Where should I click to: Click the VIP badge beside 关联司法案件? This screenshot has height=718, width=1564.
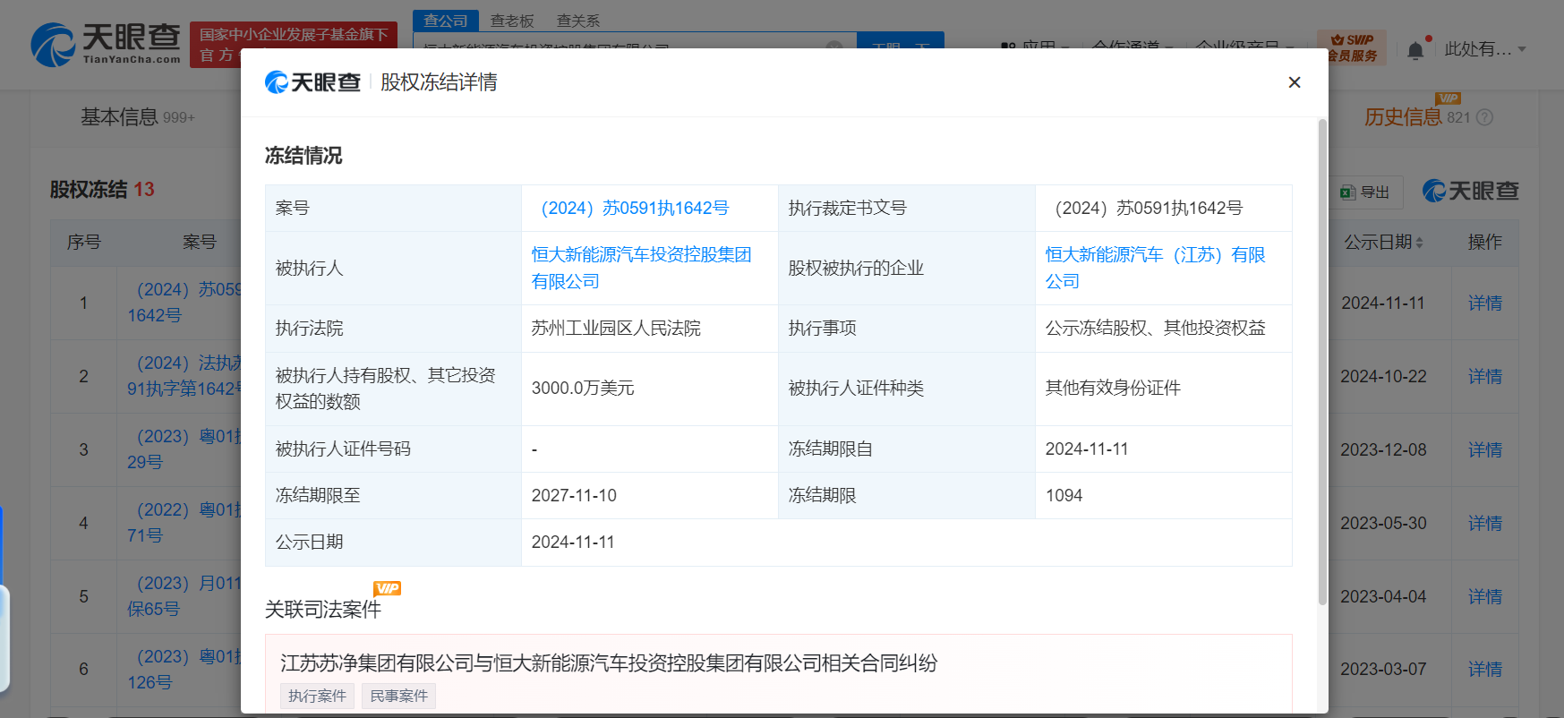coord(387,588)
